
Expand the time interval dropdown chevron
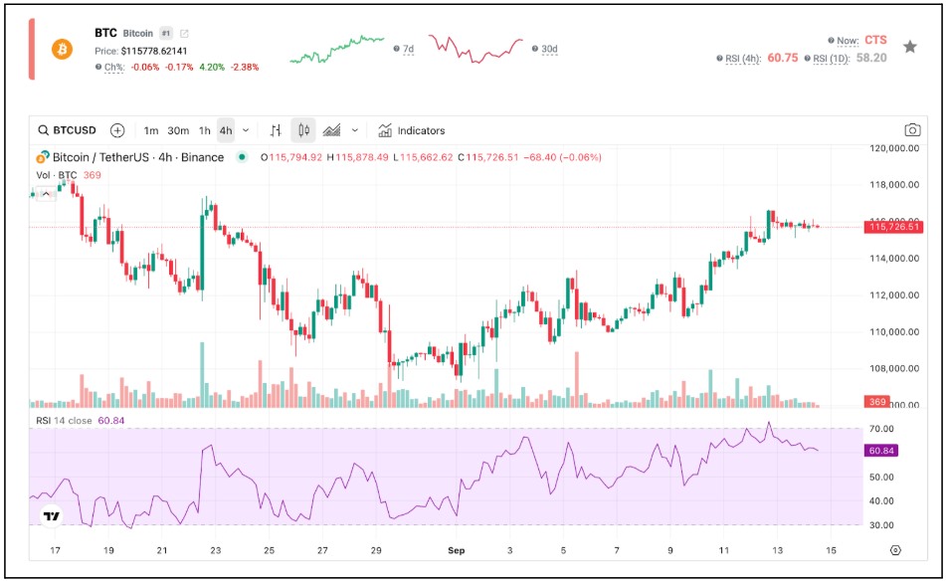pos(246,130)
